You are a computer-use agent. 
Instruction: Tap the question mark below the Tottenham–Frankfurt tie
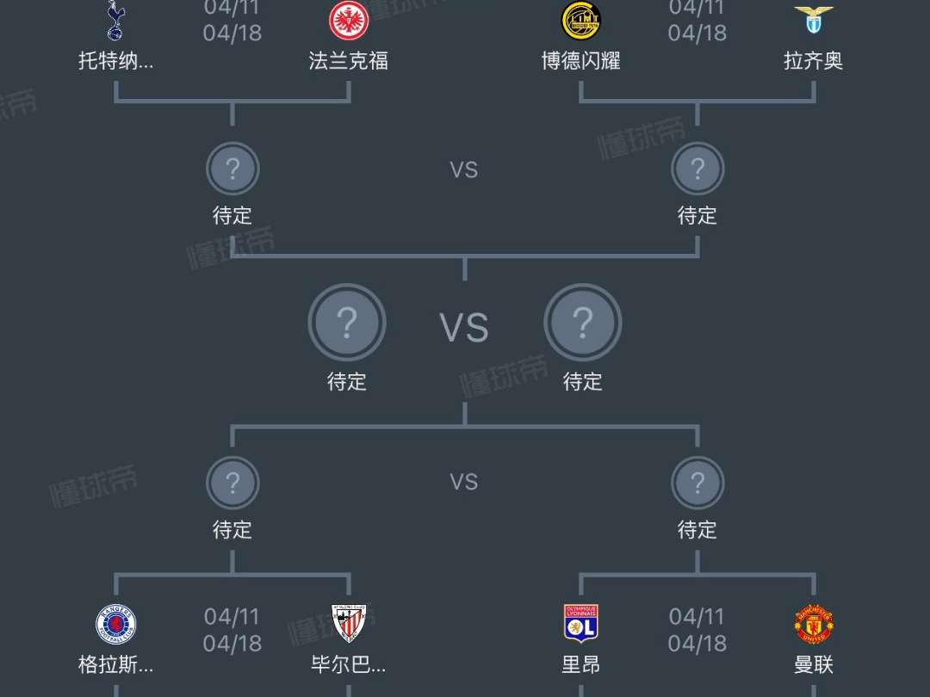coord(232,170)
